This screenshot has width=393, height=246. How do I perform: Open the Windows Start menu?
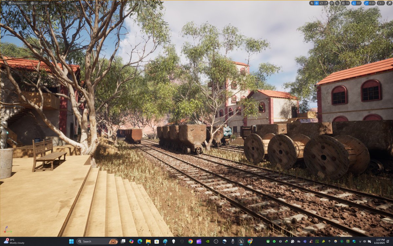71,241
